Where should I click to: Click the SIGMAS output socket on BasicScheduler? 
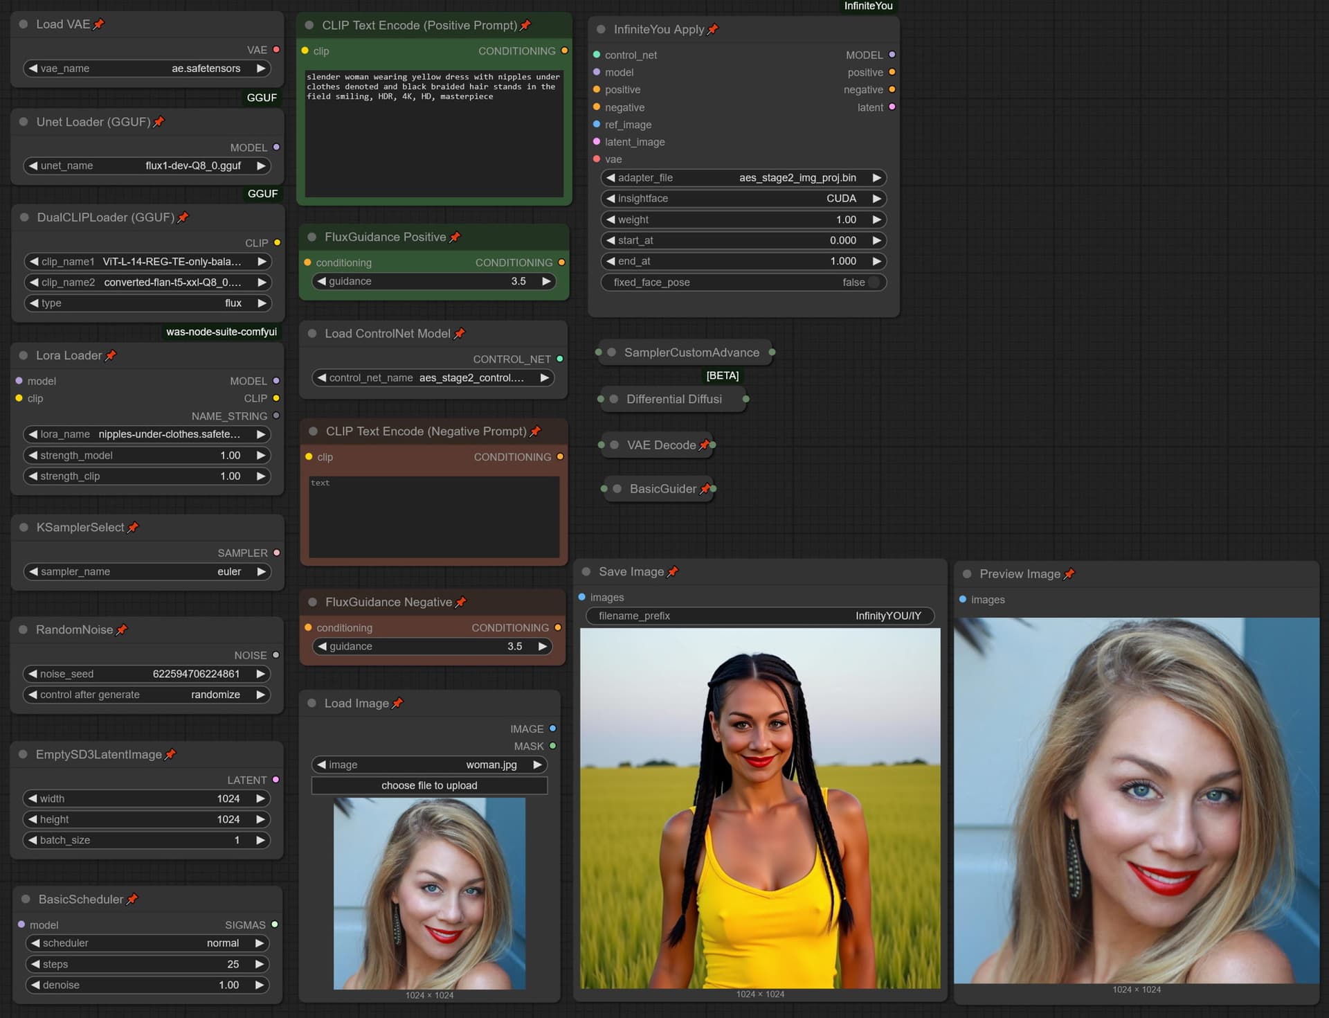pyautogui.click(x=275, y=925)
